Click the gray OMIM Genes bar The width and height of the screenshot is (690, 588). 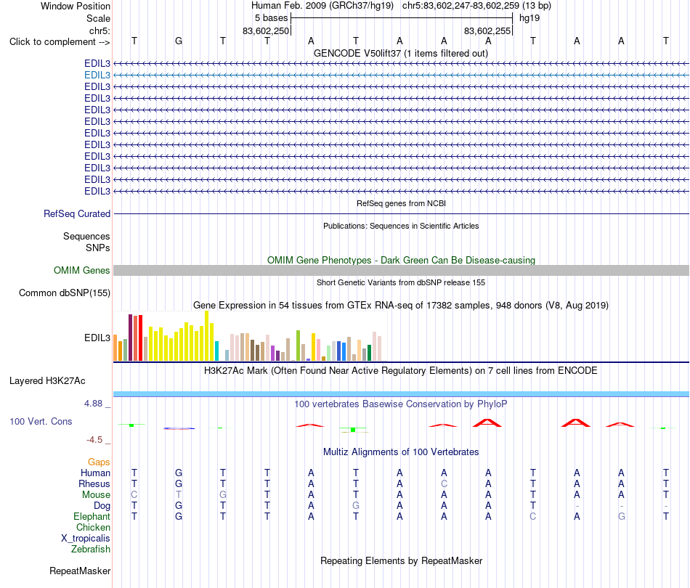click(x=401, y=271)
